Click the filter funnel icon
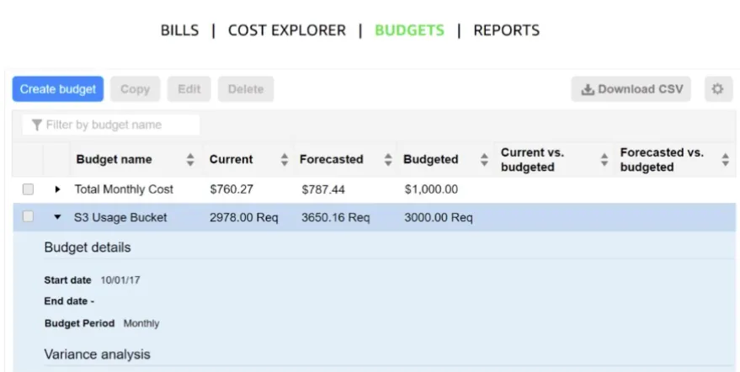Screen dimensions: 740x372 [36, 125]
